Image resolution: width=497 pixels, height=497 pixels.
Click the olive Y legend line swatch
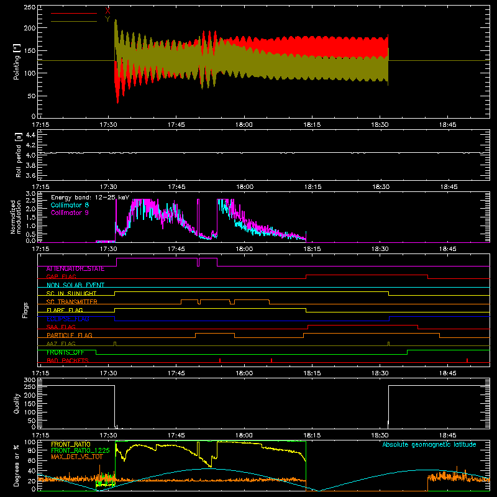[x=74, y=21]
